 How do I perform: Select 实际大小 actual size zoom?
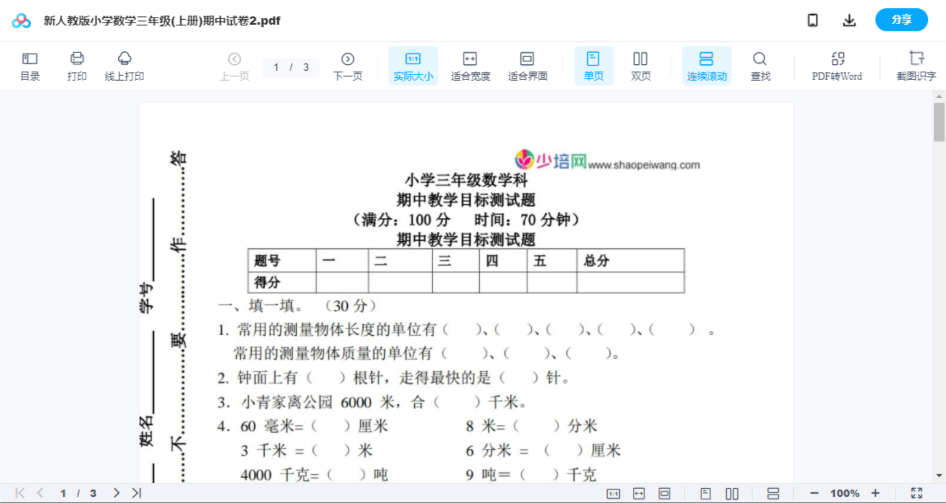tap(413, 65)
